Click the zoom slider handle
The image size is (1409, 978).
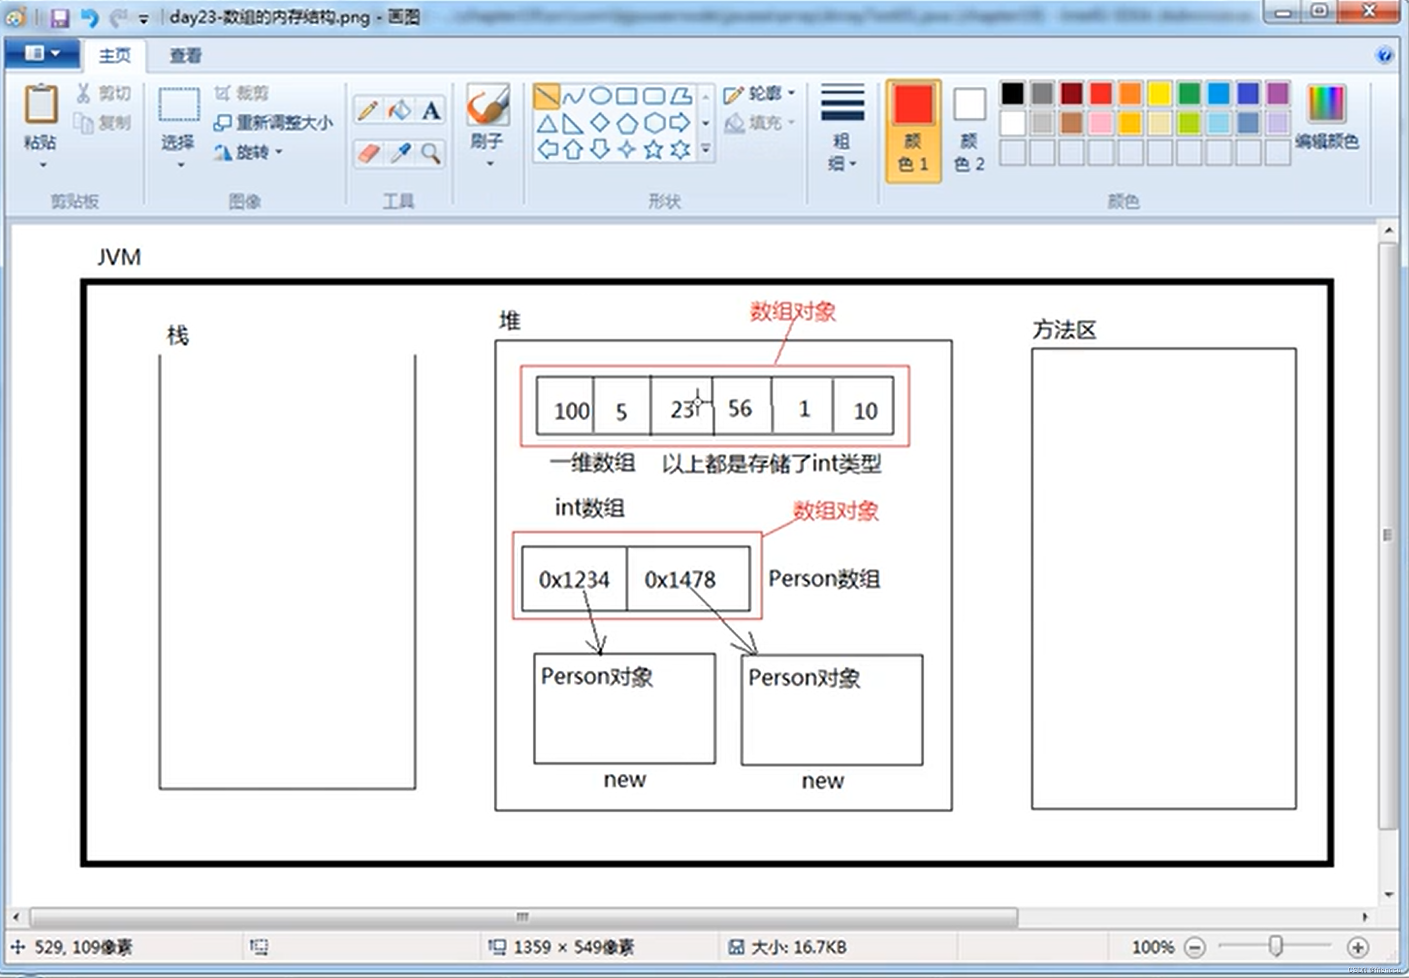(1276, 946)
